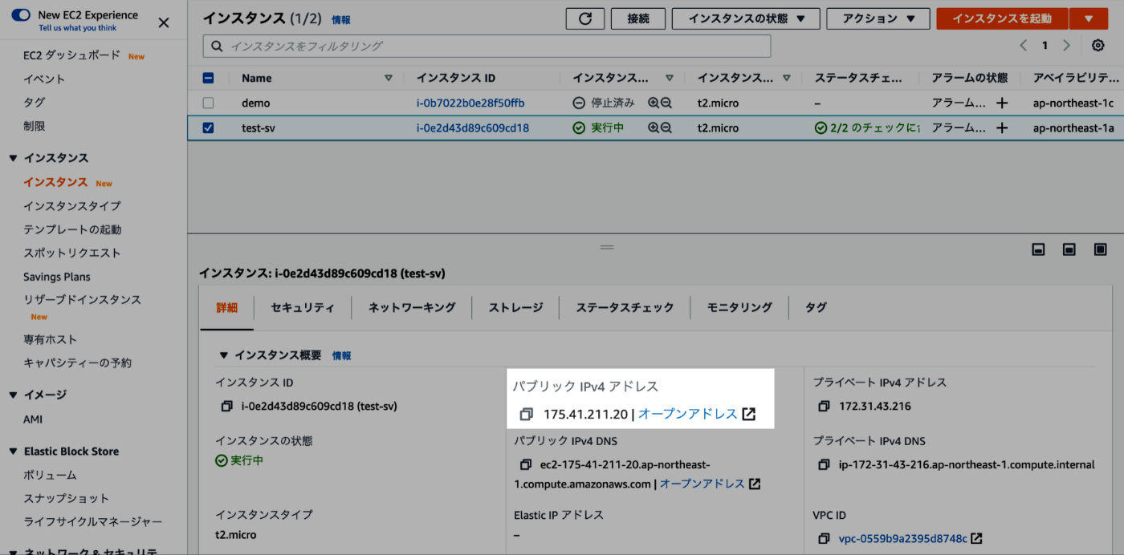Click the Tell us what you think link
Screen dimensions: 1124x555
pyautogui.click(x=77, y=28)
